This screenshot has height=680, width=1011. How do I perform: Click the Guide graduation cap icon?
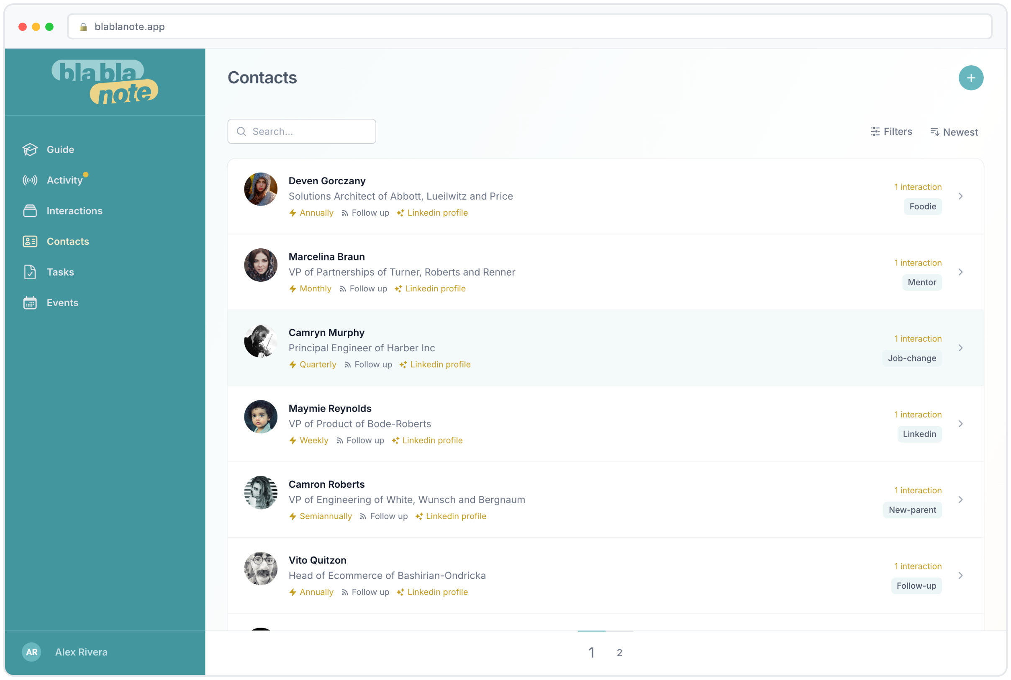point(30,149)
